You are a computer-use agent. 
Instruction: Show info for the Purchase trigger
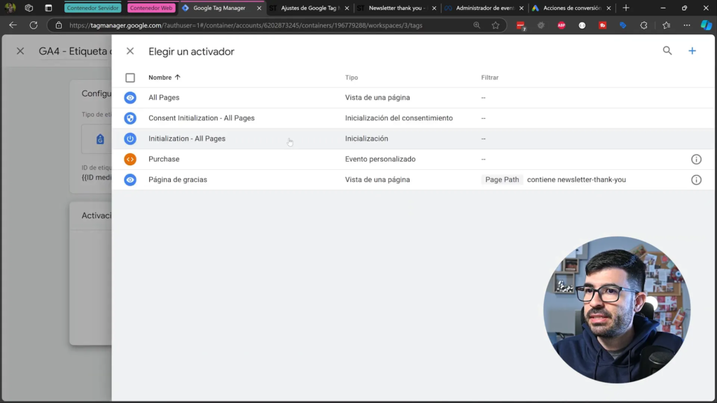tap(696, 160)
